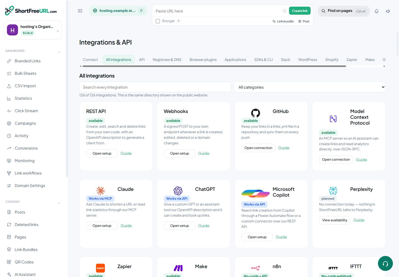Screen dimensions: 399x277
Task: Open the support headset chat bubble
Action: 385,263
